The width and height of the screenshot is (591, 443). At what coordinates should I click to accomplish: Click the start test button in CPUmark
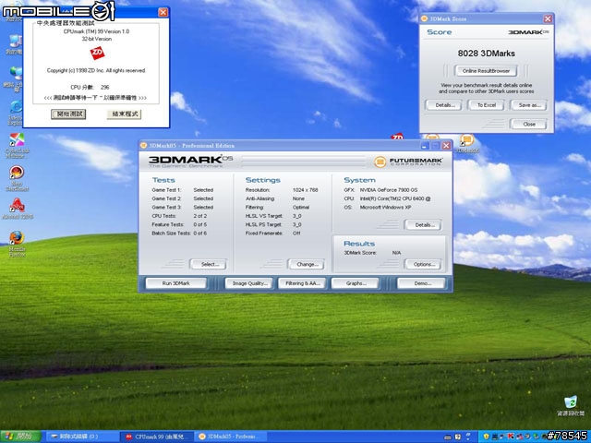(68, 114)
